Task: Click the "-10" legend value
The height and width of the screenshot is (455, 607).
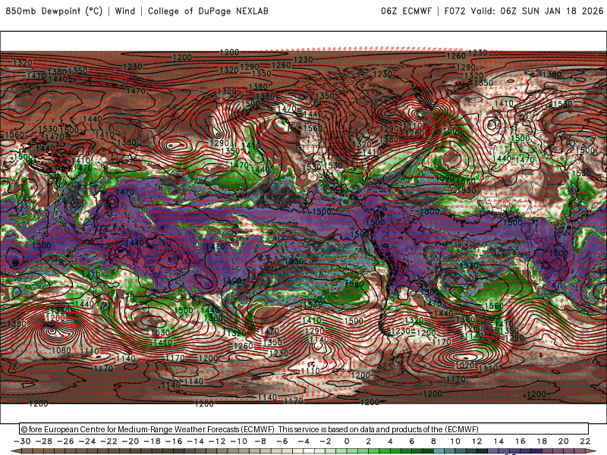Action: (x=239, y=441)
